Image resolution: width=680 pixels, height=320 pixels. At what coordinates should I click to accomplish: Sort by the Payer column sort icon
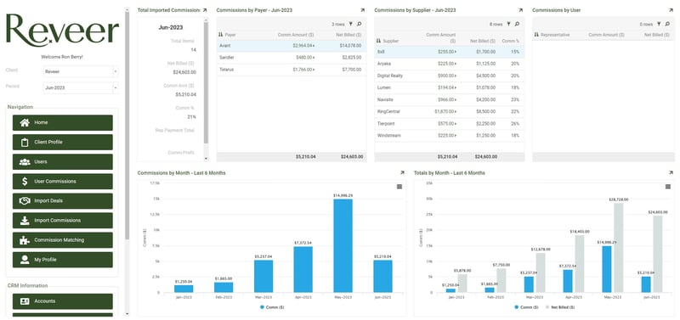tap(220, 35)
